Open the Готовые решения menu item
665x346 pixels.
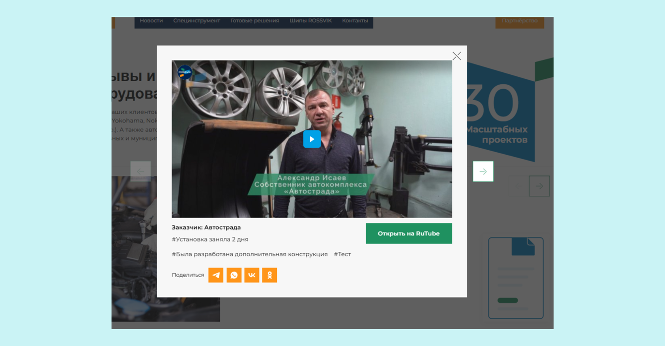(255, 21)
